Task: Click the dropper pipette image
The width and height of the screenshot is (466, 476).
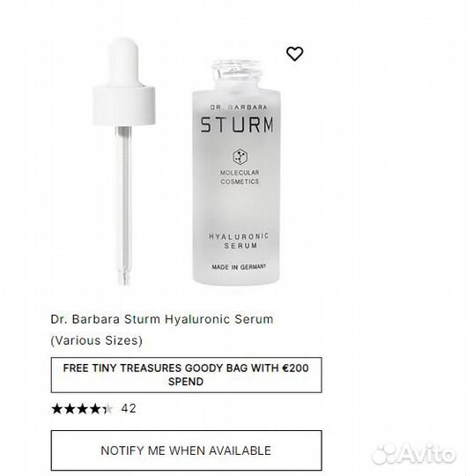Action: (x=124, y=161)
